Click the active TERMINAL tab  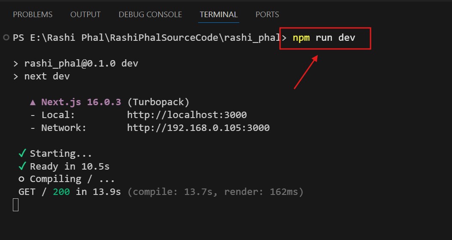[218, 15]
